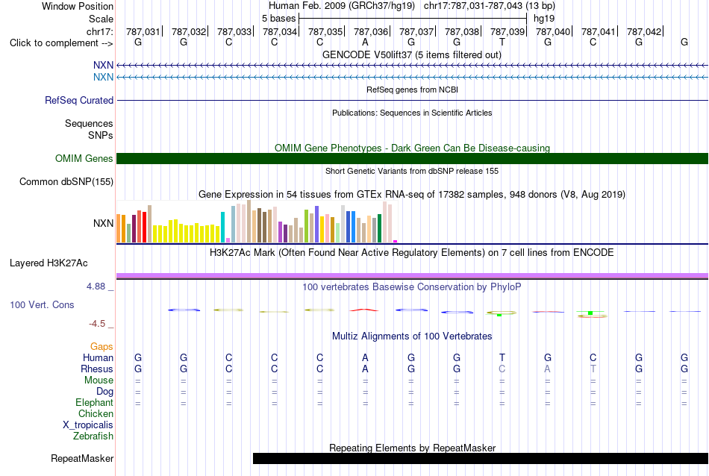Click the light blue NXN transcript label
Viewport: 709px width, 476px height.
point(103,78)
